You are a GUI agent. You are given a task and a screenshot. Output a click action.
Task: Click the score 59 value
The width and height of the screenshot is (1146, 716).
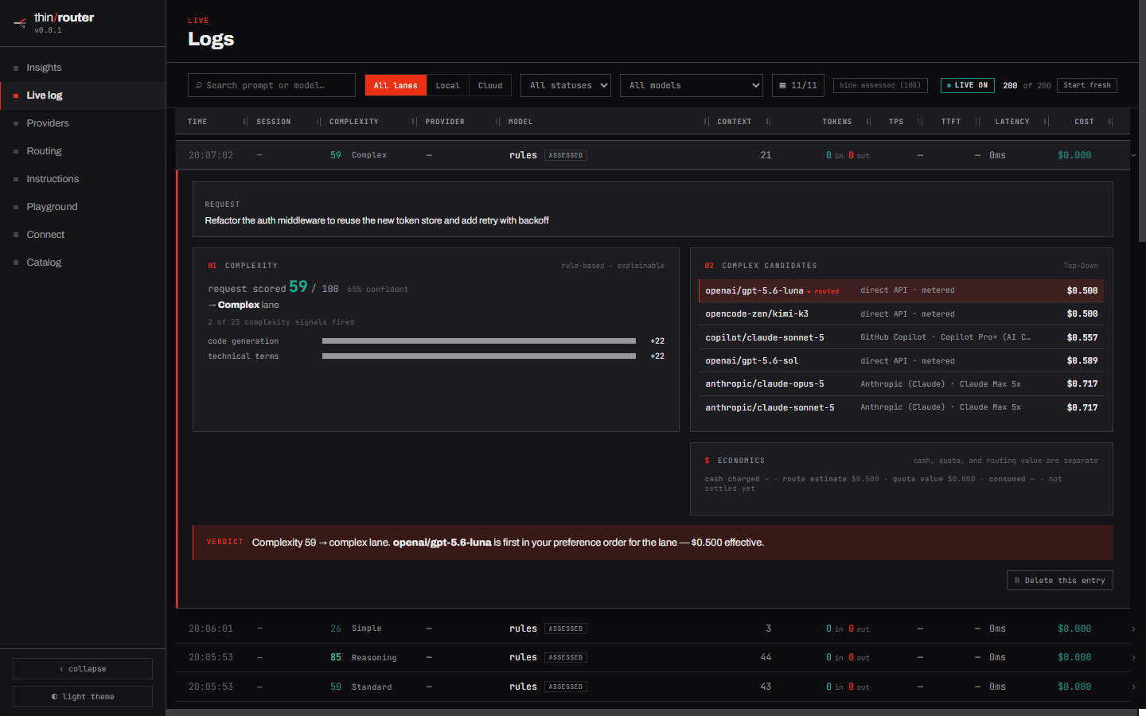point(298,286)
